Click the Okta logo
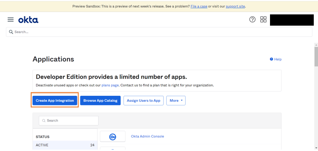318x151 pixels. click(28, 20)
